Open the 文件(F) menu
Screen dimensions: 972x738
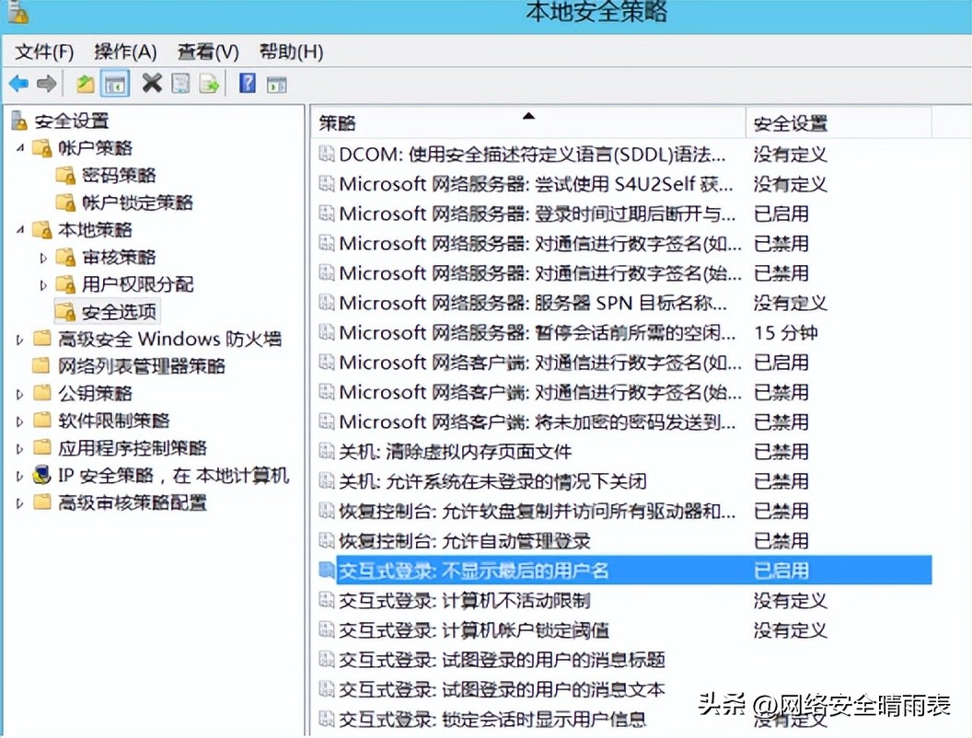[41, 52]
